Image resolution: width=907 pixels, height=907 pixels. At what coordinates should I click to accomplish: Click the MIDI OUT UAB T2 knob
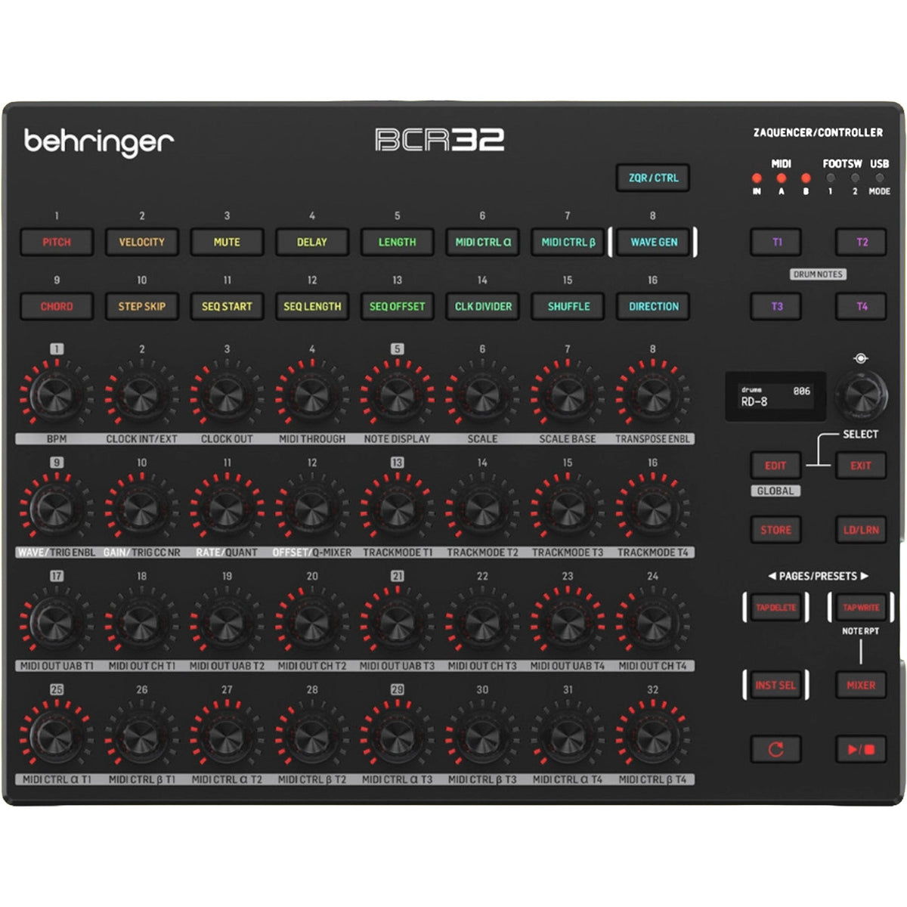click(226, 621)
